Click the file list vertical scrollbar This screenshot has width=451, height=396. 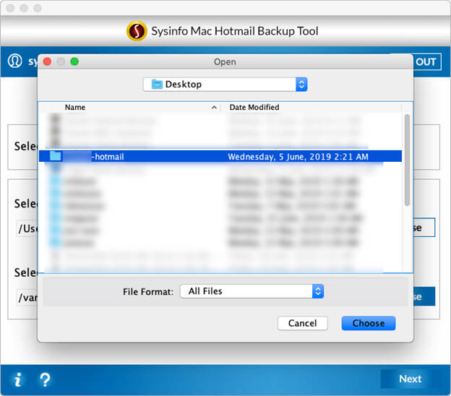pyautogui.click(x=407, y=160)
